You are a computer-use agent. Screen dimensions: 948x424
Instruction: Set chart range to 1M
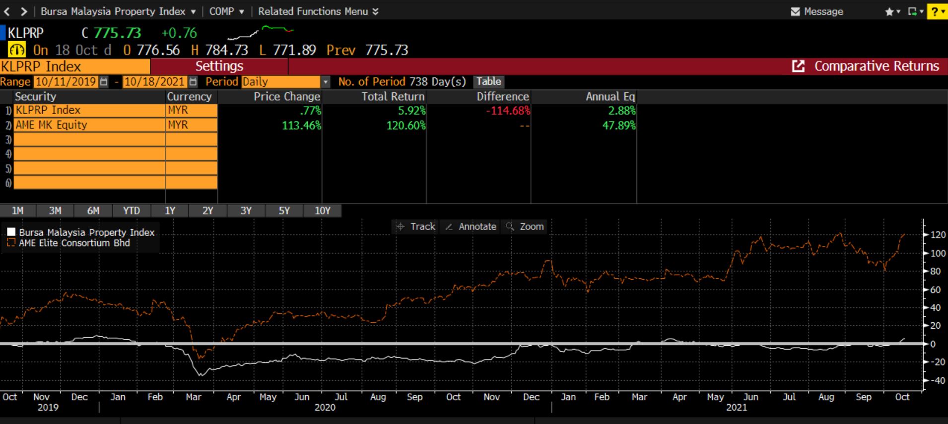(x=18, y=211)
